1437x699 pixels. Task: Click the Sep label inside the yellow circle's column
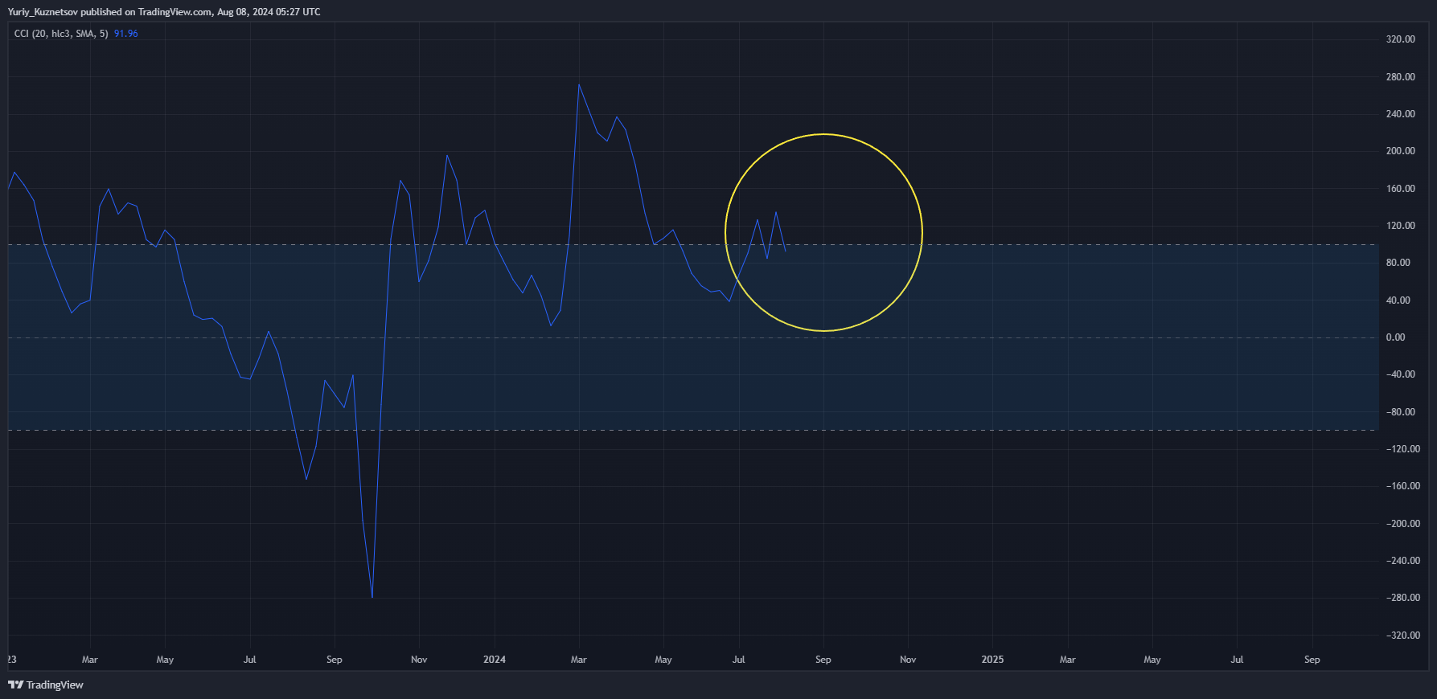823,660
